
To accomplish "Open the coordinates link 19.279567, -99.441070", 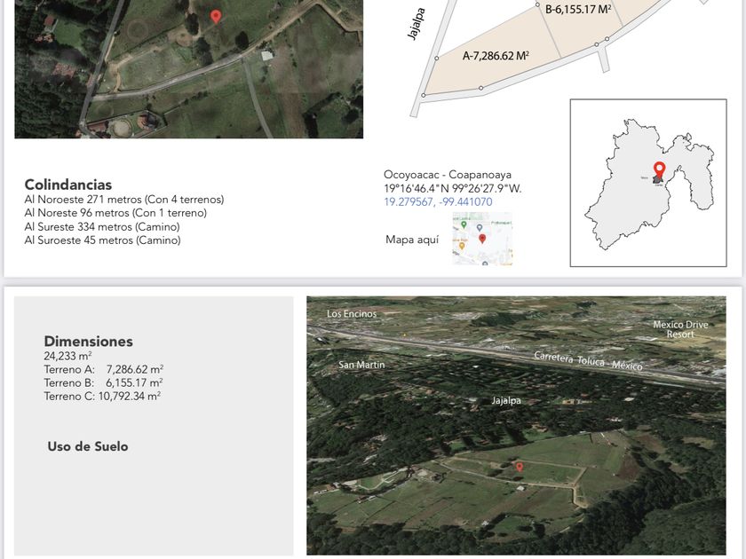I will point(438,202).
